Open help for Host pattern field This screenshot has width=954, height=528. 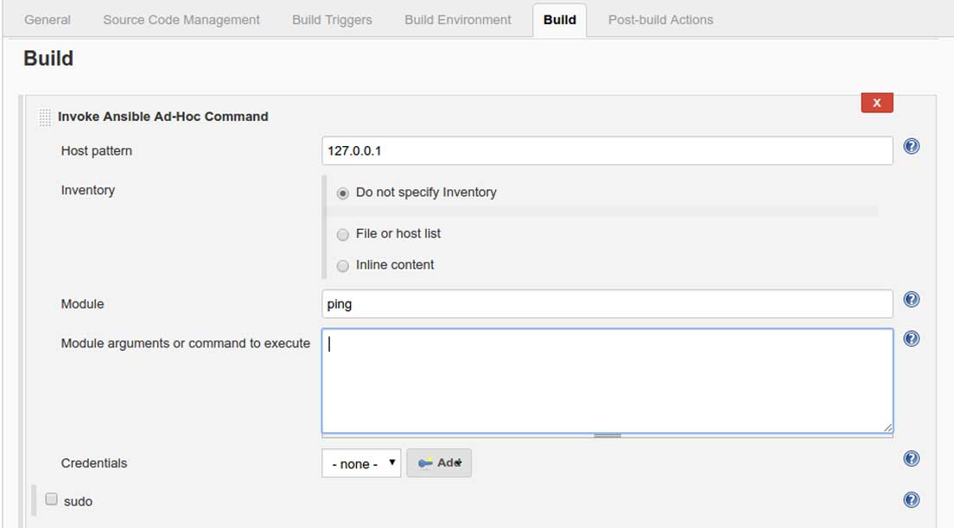(x=911, y=146)
